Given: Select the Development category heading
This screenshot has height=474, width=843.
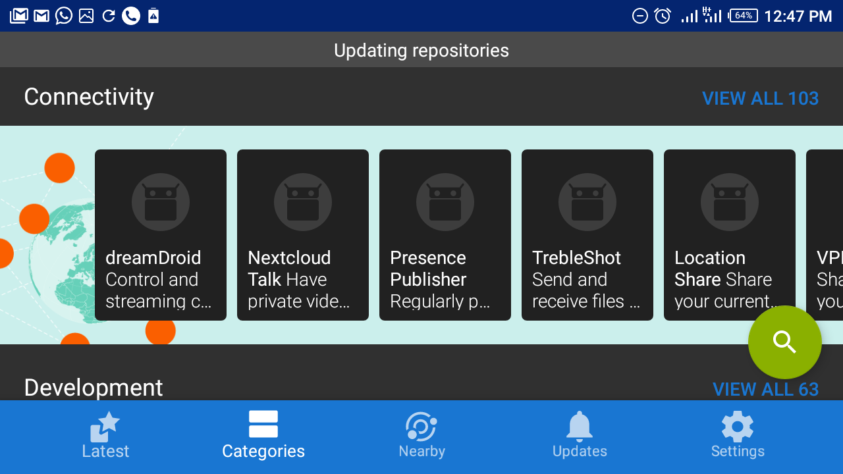Looking at the screenshot, I should coord(94,388).
